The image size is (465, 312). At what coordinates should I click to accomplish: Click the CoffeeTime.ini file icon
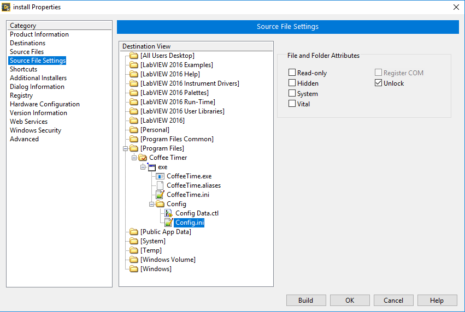click(x=160, y=195)
